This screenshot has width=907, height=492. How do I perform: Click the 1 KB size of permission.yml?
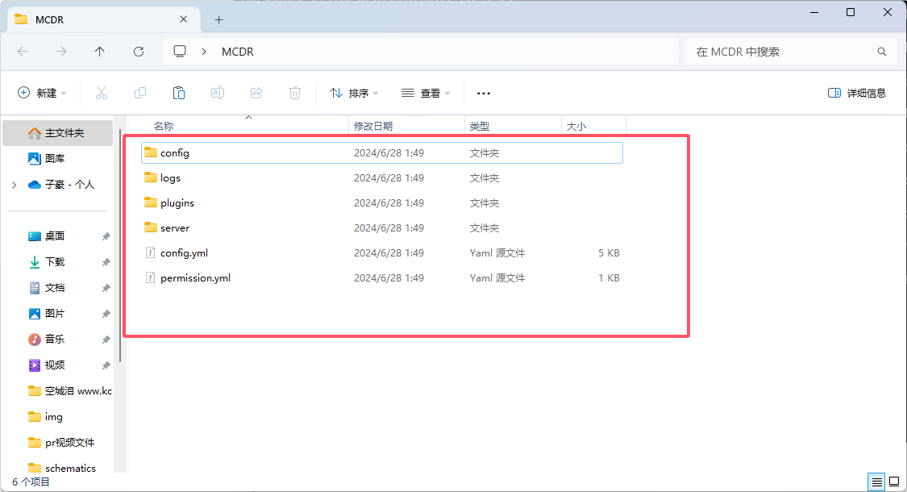(x=609, y=277)
